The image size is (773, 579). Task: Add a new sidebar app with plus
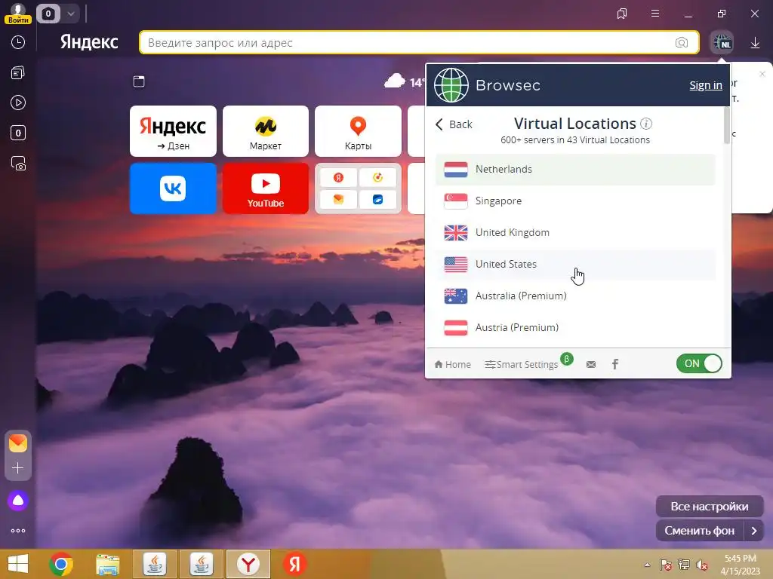point(18,467)
